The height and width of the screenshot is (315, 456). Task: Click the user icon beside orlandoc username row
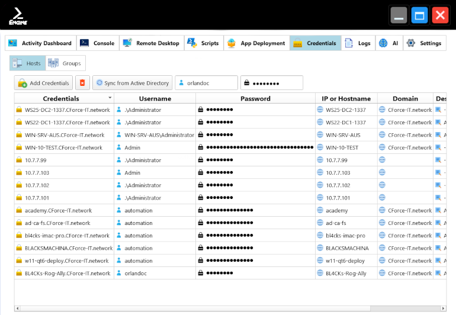119,274
